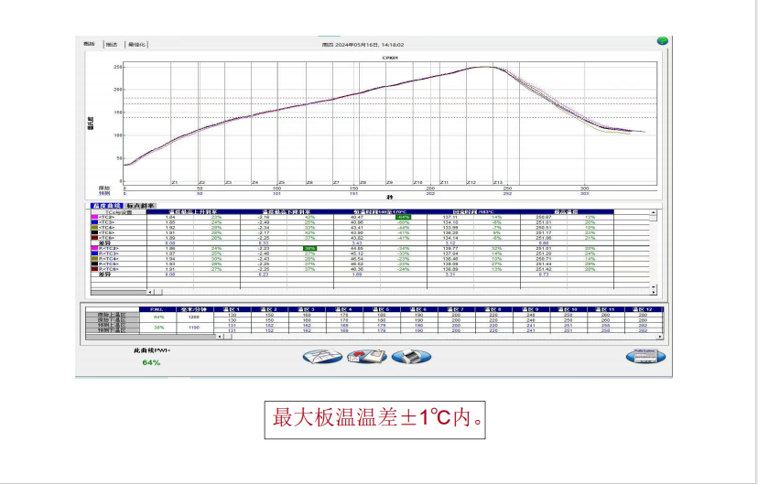Click the printer icon button
The width and height of the screenshot is (758, 484).
pos(411,356)
